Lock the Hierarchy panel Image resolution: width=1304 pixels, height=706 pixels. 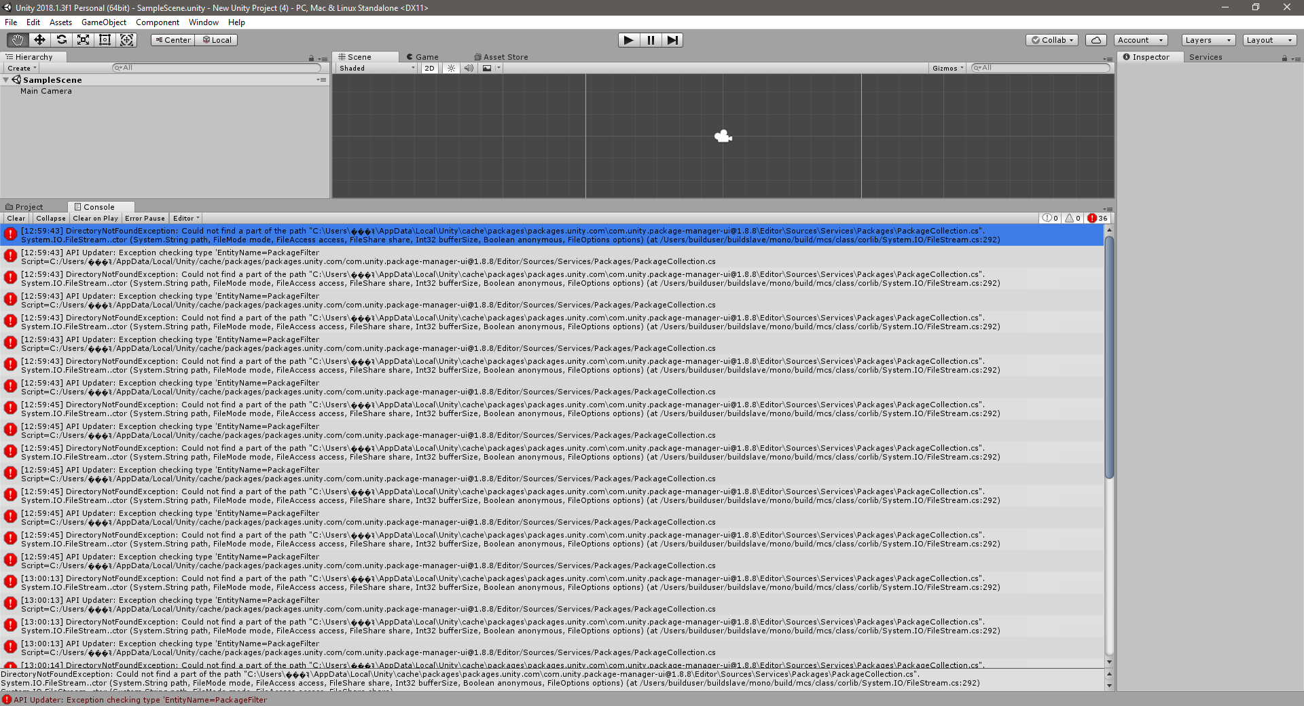312,58
